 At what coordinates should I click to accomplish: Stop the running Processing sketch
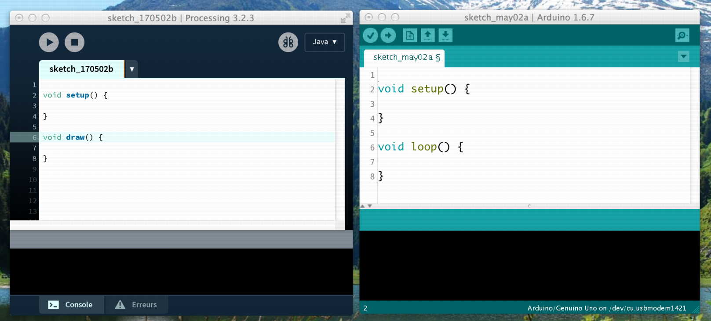pos(75,42)
